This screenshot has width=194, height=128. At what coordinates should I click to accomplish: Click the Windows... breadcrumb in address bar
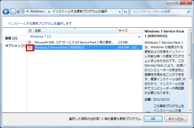pos(38,12)
